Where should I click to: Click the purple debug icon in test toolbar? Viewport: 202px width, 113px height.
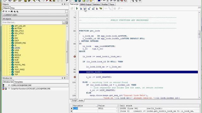point(97,8)
